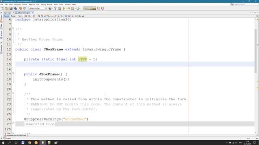
Task: Click the editor Stop Macro Recording icon
Action: pyautogui.click(x=76, y=16)
